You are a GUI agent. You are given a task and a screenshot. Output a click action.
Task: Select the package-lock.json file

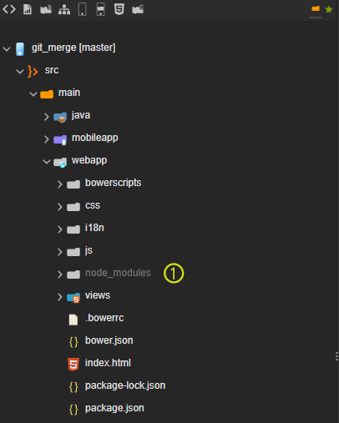[x=125, y=385]
